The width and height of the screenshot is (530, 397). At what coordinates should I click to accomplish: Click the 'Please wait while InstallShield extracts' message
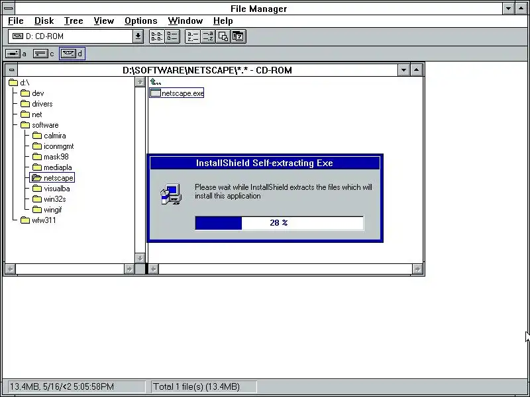coord(284,191)
